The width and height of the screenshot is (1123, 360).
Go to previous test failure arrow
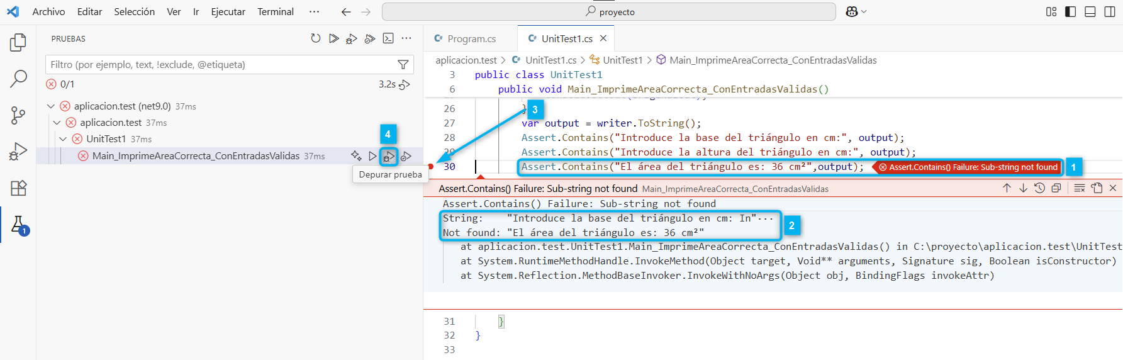[x=1007, y=188]
